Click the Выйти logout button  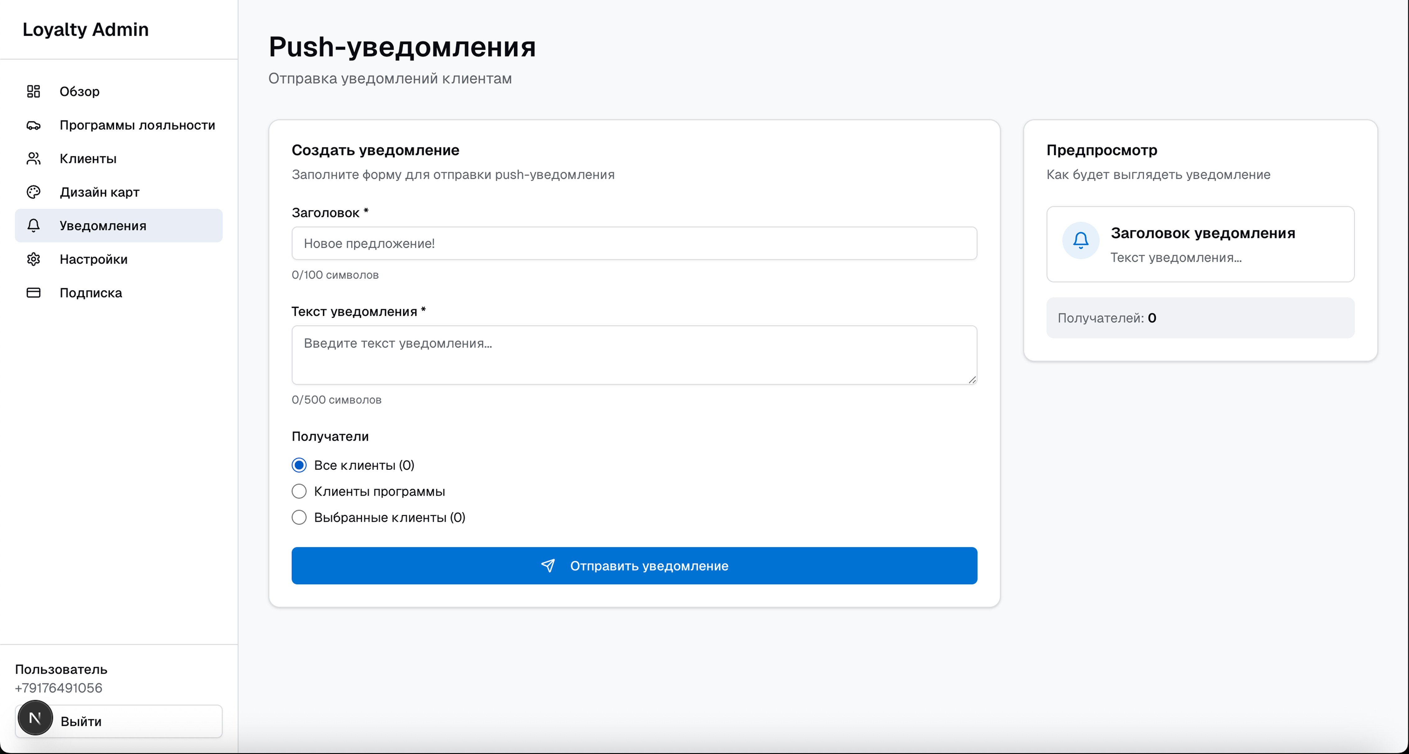coord(81,721)
